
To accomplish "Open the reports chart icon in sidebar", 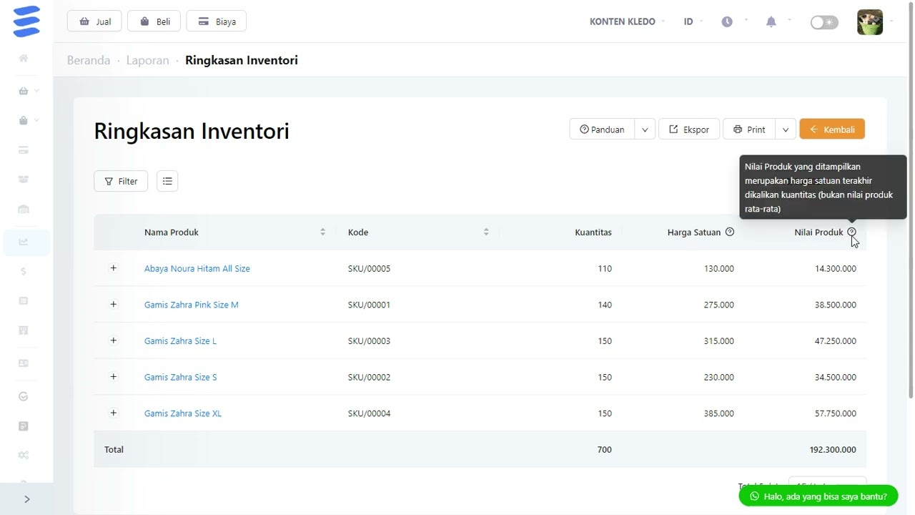I will tap(24, 242).
